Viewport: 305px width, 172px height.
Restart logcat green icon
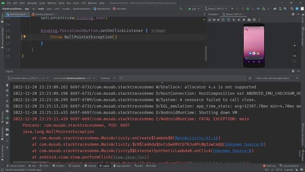[x=7, y=118]
